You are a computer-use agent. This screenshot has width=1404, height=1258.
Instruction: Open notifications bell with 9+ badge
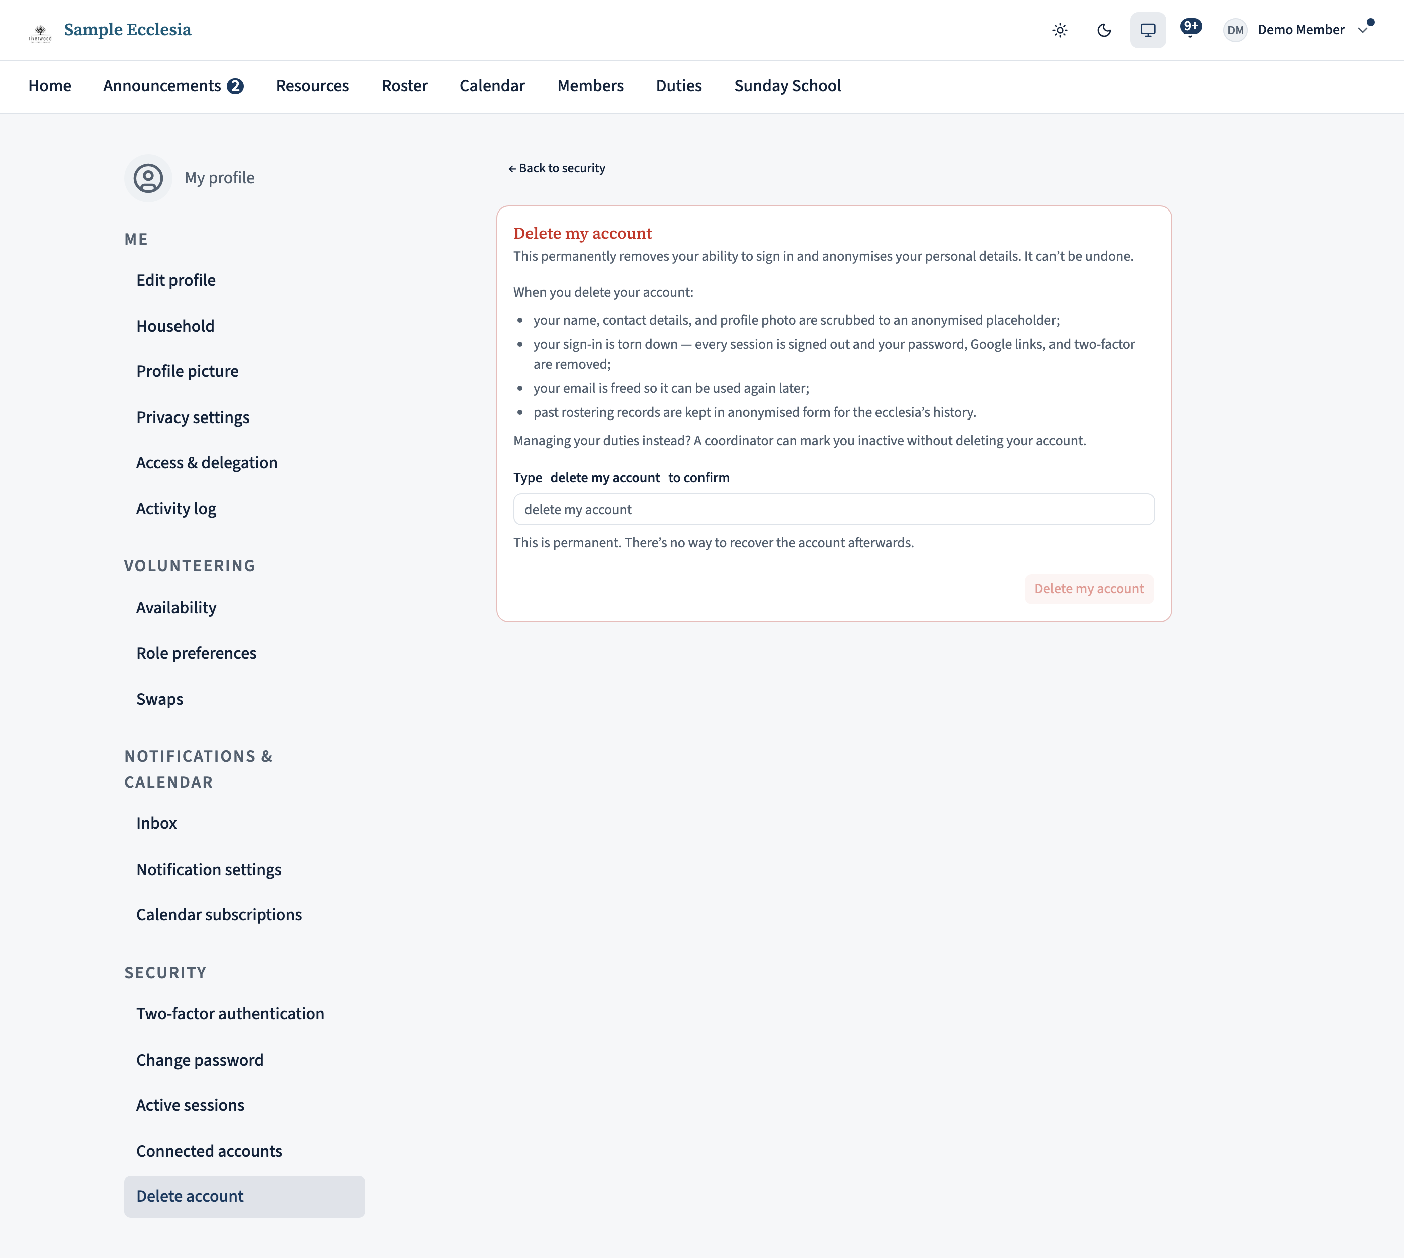pos(1190,29)
